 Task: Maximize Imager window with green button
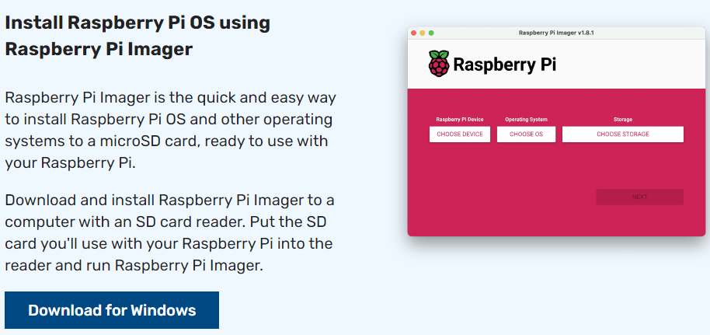tap(432, 33)
